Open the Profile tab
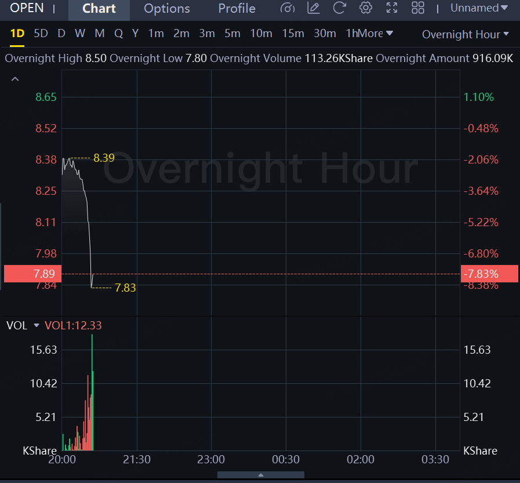Screen dimensions: 520x483 click(x=237, y=9)
